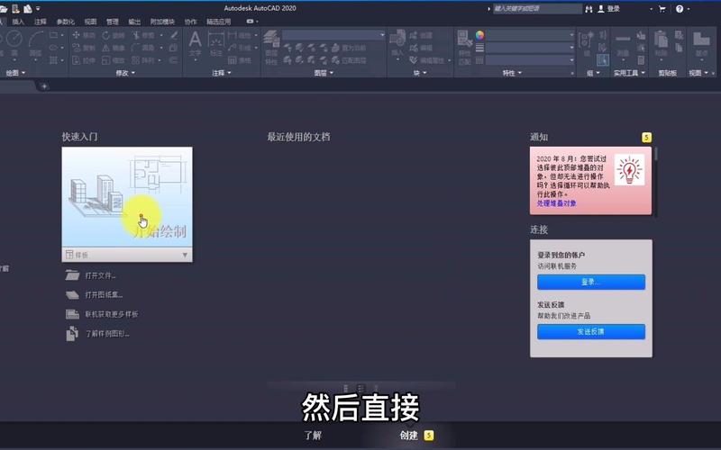Click the Help question mark icon
Screen dimensions: 721x450
pyautogui.click(x=680, y=9)
